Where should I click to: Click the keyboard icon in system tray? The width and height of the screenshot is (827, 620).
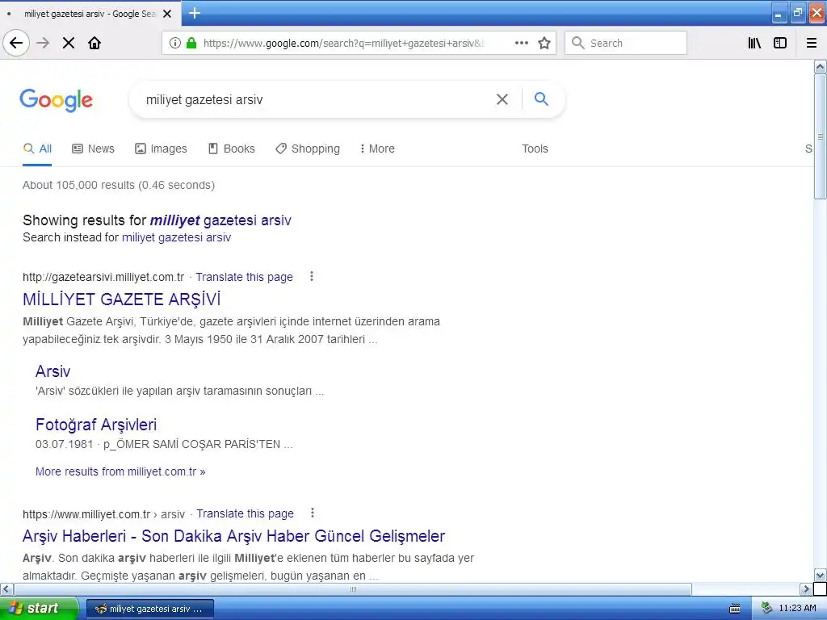coord(735,609)
